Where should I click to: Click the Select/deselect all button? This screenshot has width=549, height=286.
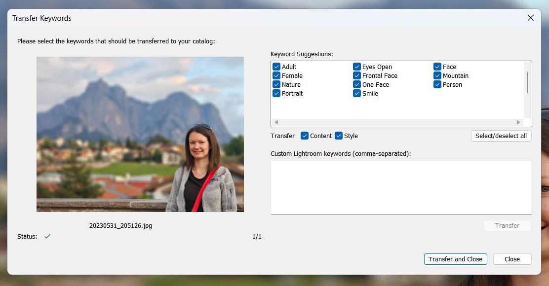pos(501,136)
